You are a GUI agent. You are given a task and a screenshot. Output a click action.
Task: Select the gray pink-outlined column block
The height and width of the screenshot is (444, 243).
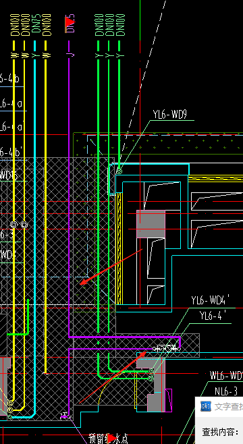151,224
